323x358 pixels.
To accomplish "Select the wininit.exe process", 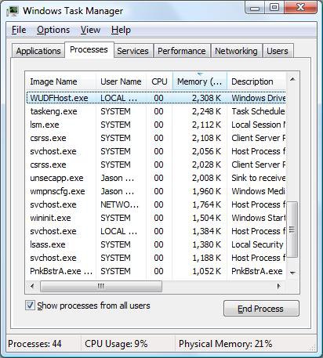I will (156, 218).
